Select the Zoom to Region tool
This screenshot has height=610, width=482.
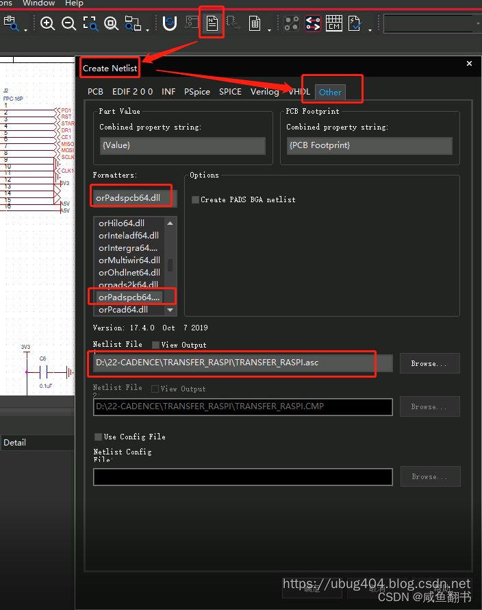[90, 24]
